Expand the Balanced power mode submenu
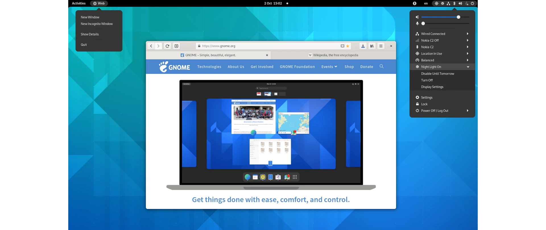 (442, 60)
